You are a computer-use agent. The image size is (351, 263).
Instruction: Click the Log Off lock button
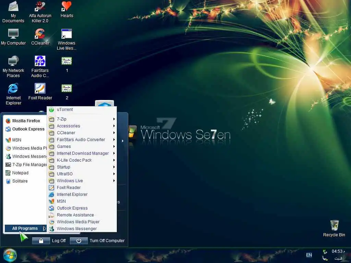tap(41, 241)
